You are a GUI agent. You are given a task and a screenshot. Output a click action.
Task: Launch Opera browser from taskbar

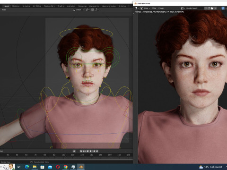tap(58, 167)
